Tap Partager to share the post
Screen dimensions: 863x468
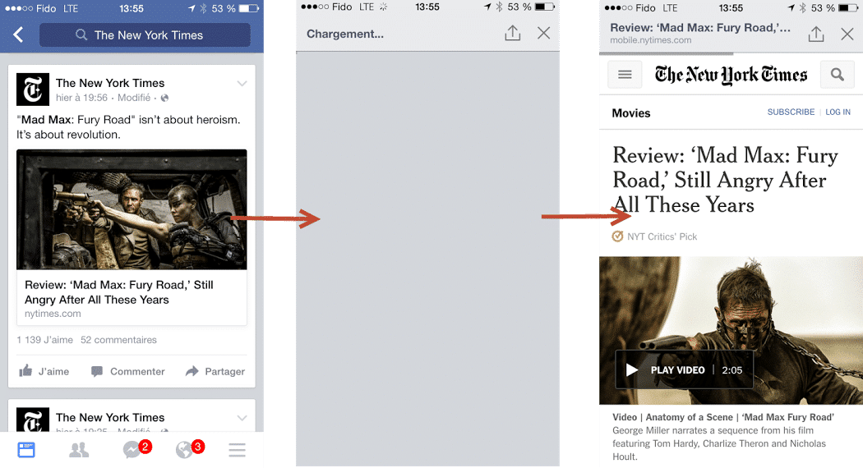pos(215,371)
